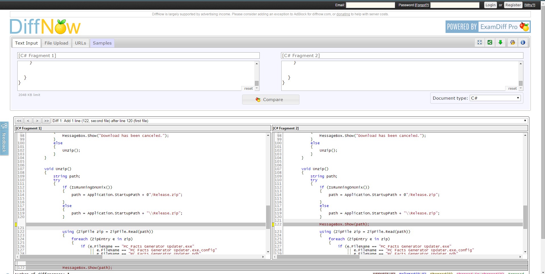Click the green download arrow icon

click(x=500, y=43)
